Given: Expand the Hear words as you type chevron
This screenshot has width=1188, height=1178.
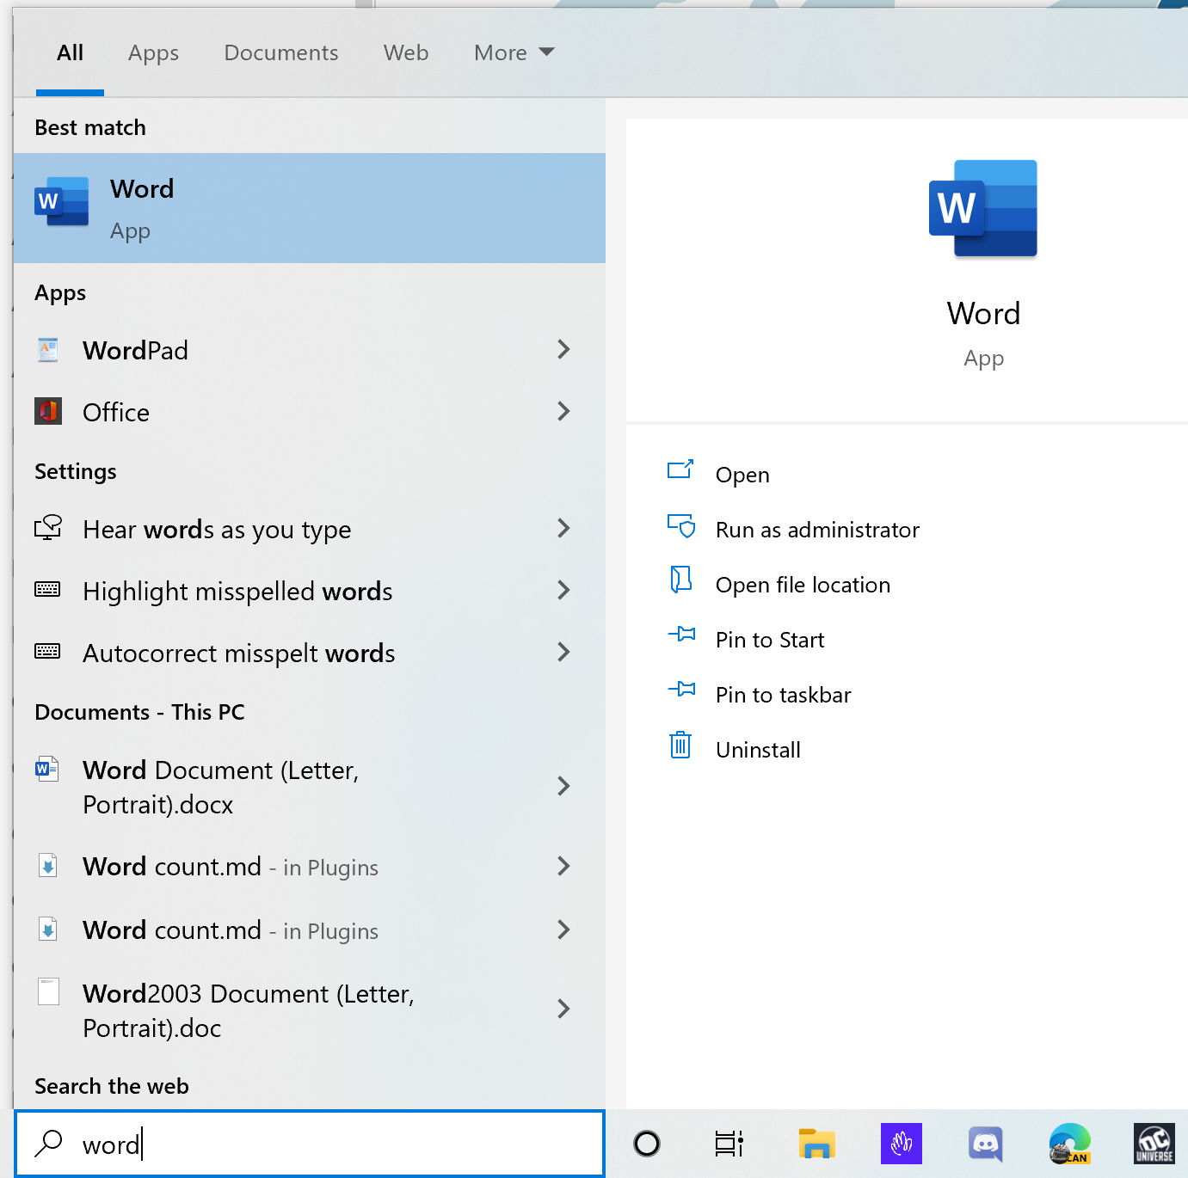Looking at the screenshot, I should (563, 528).
